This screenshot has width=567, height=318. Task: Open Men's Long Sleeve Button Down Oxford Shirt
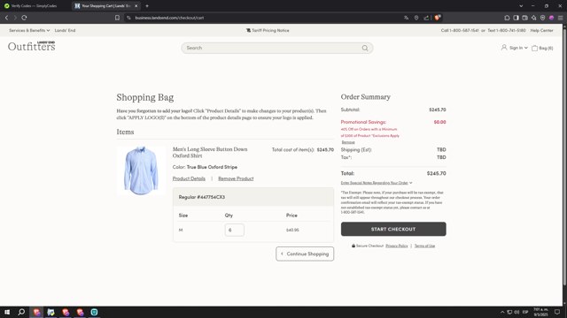point(210,152)
